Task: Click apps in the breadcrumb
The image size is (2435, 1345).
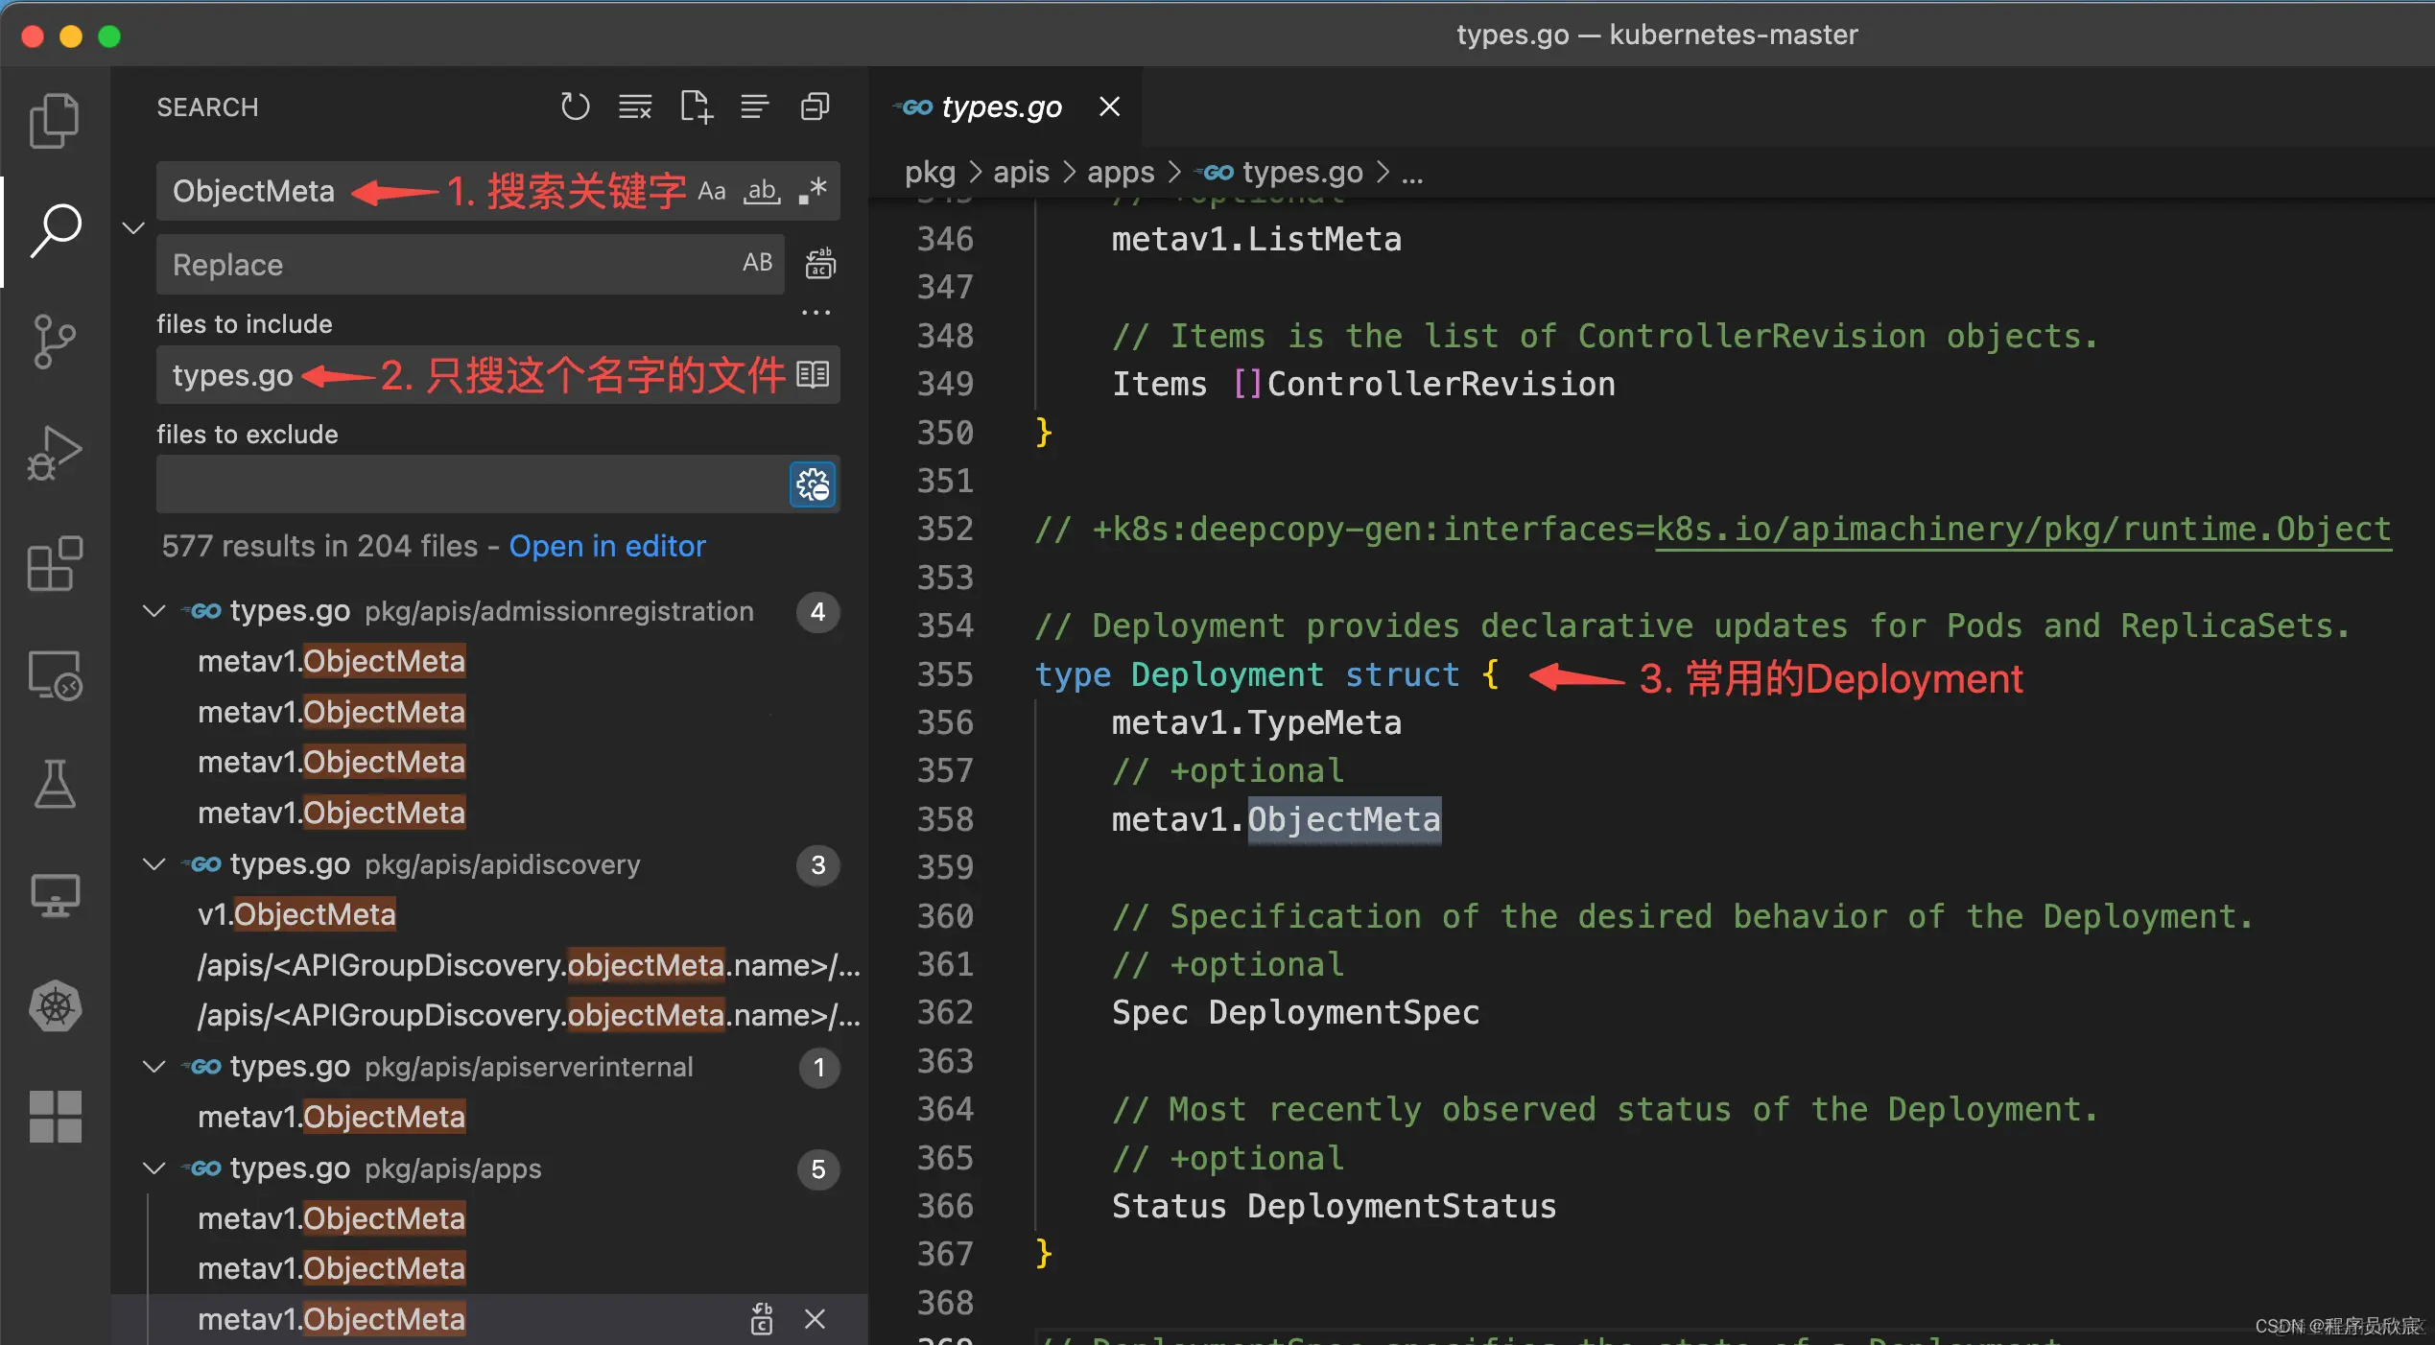Action: pos(1120,173)
